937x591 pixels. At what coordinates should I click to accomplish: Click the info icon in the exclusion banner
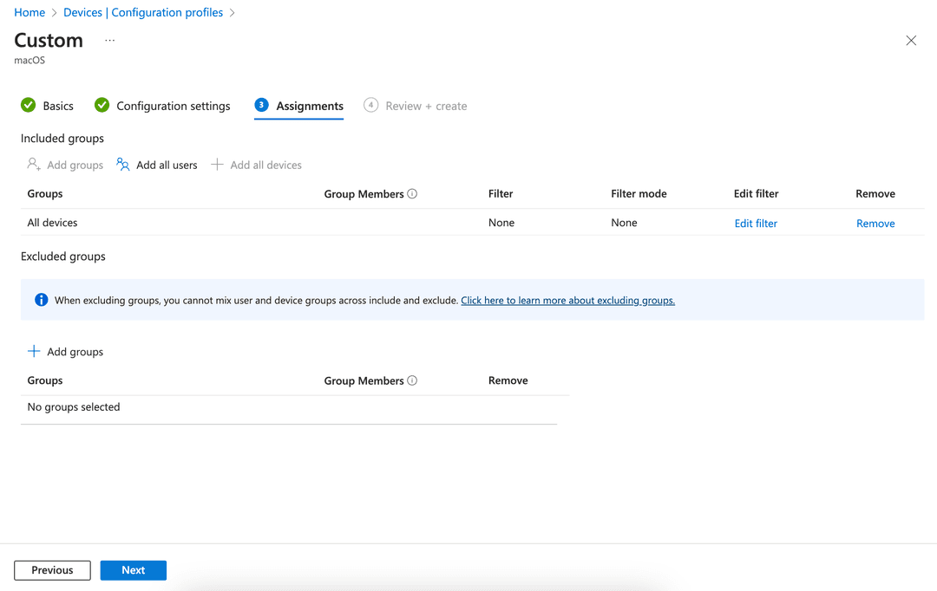click(41, 299)
